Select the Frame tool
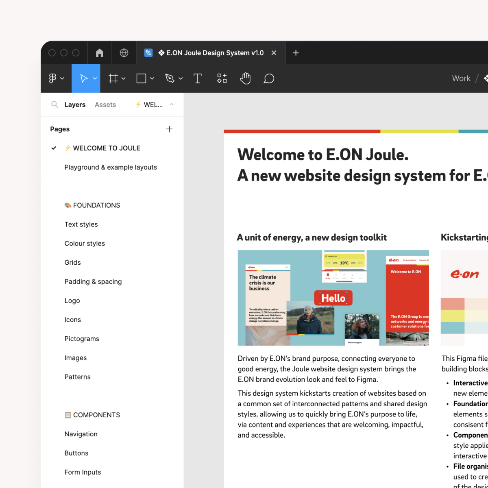Image resolution: width=488 pixels, height=488 pixels. click(113, 78)
